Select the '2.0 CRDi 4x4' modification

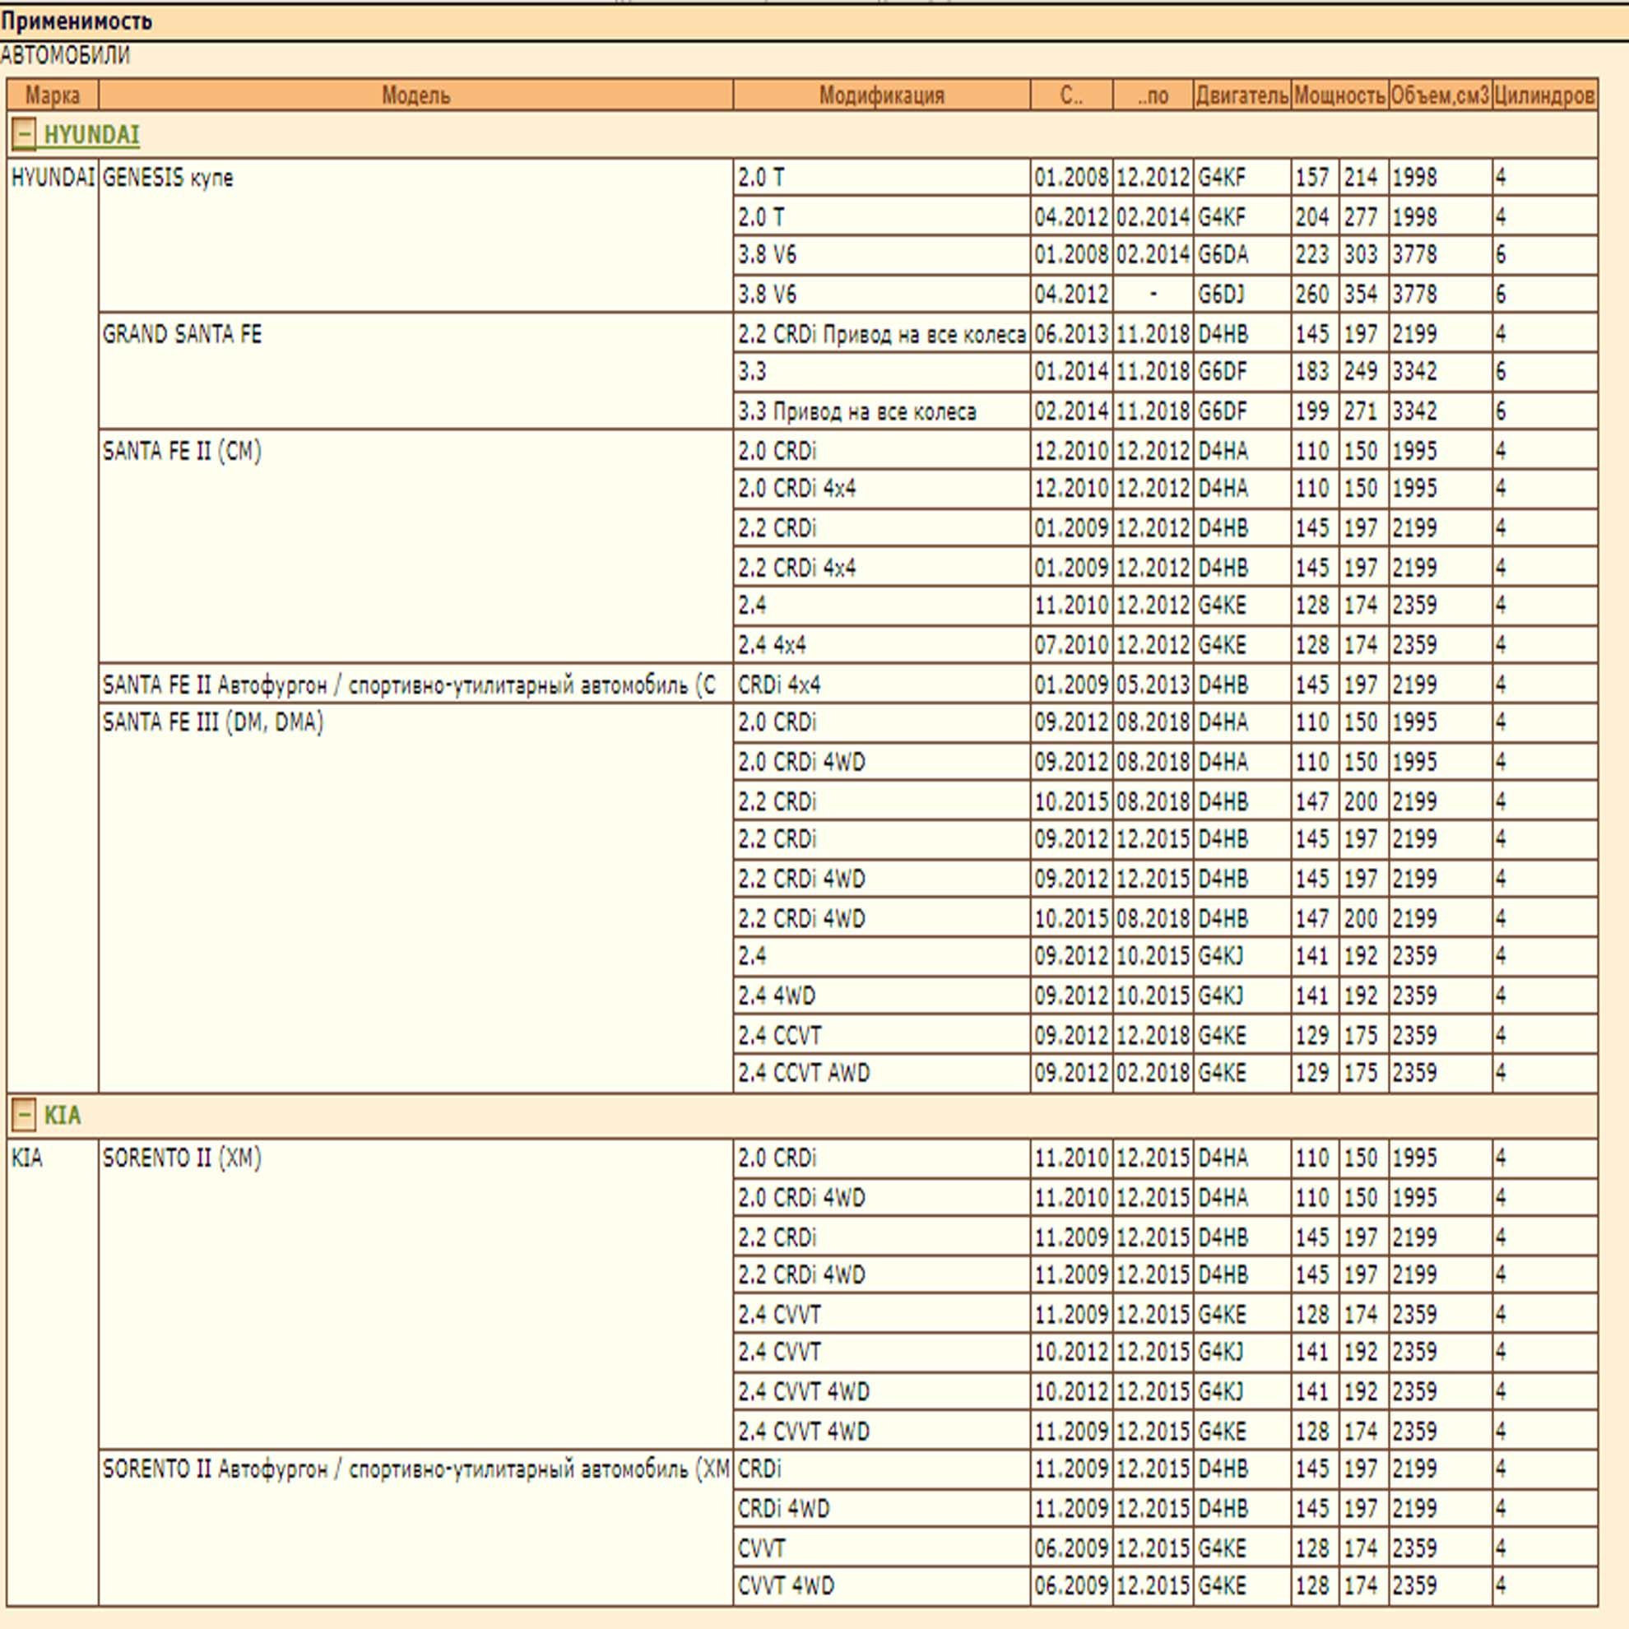(x=882, y=488)
